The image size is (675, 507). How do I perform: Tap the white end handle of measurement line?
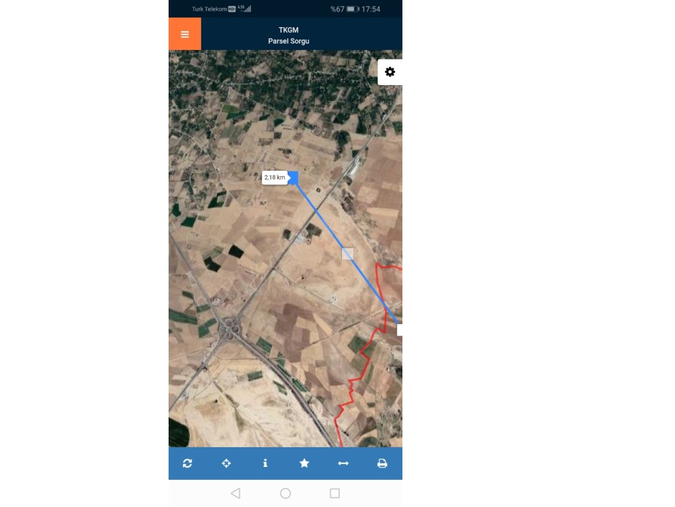click(399, 330)
